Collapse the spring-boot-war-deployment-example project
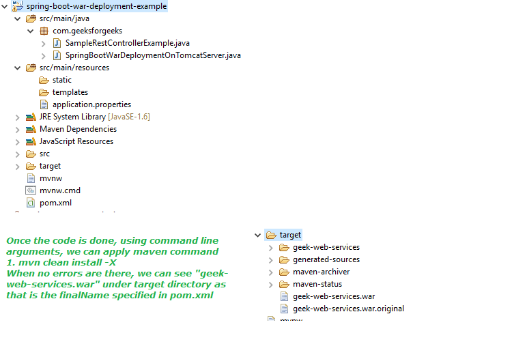The image size is (512, 342). (5, 6)
